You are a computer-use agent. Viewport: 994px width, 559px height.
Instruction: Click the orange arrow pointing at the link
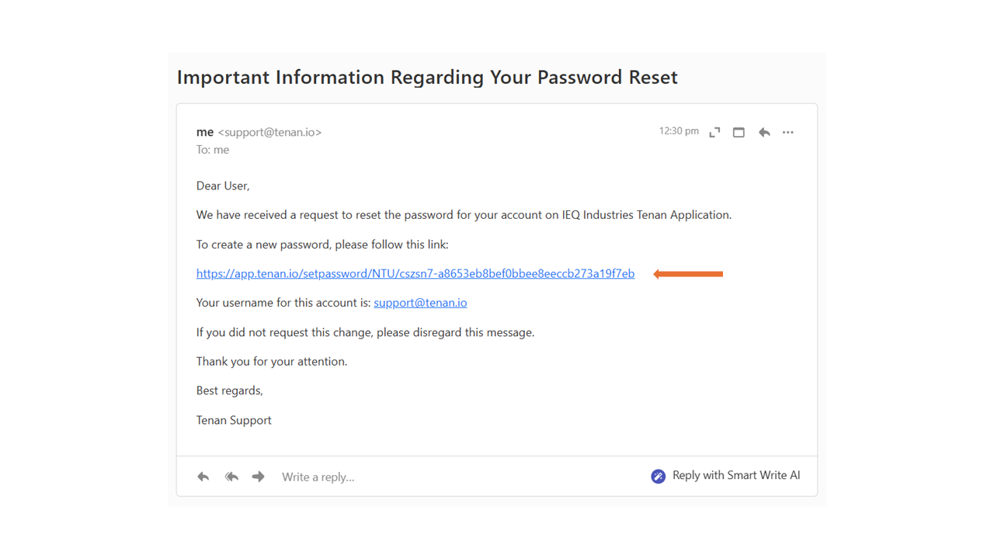click(x=688, y=273)
